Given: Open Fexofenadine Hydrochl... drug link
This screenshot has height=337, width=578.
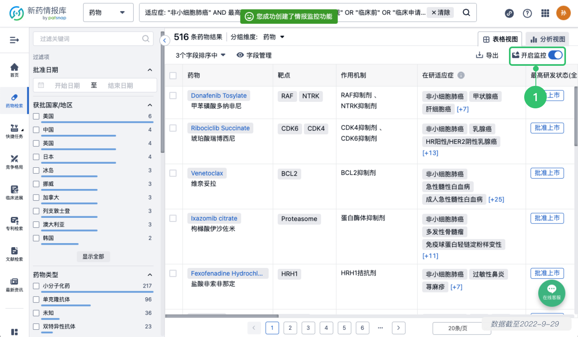Looking at the screenshot, I should coord(227,274).
